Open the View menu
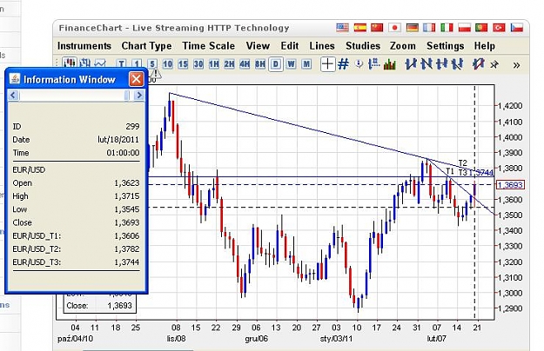This screenshot has width=544, height=351. click(258, 46)
